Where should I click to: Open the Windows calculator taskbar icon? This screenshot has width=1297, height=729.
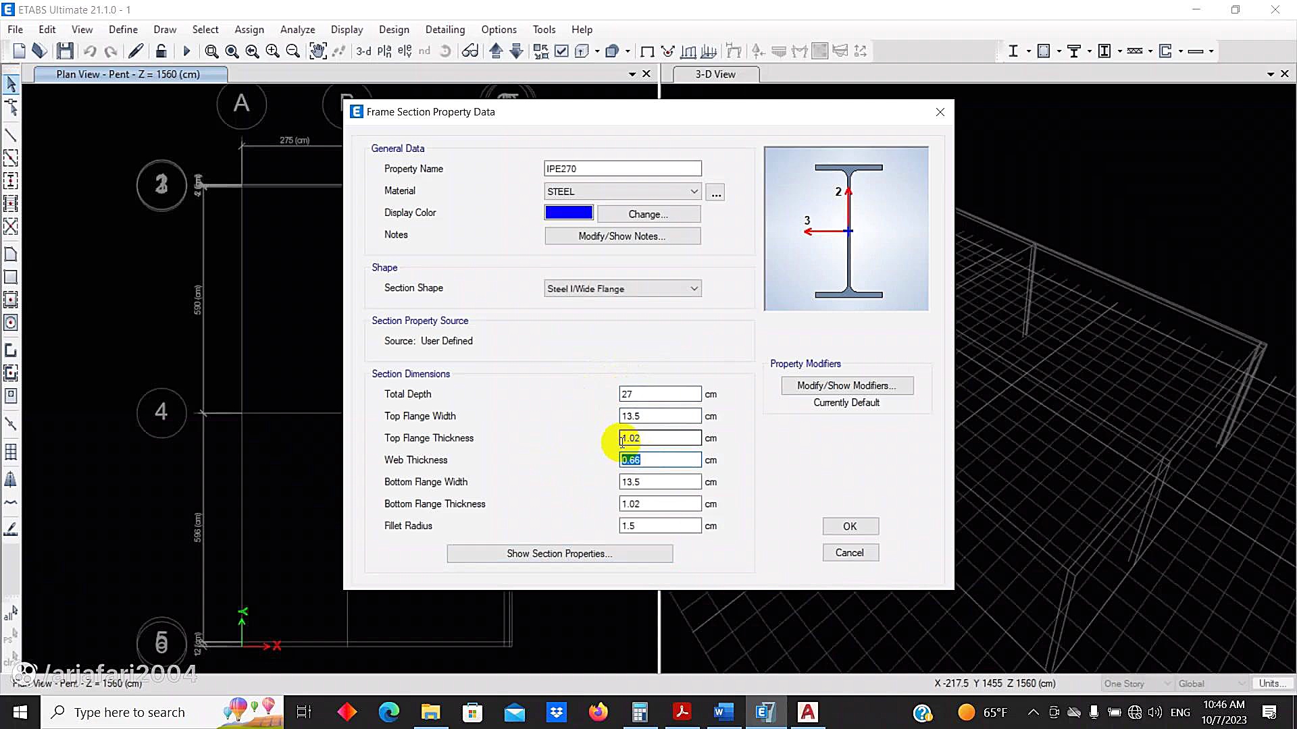[x=640, y=712]
